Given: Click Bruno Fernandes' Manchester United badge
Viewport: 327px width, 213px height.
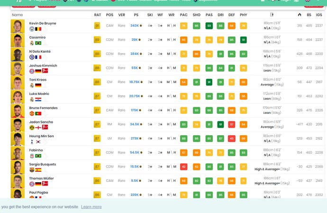Looking at the screenshot, I should [32, 113].
